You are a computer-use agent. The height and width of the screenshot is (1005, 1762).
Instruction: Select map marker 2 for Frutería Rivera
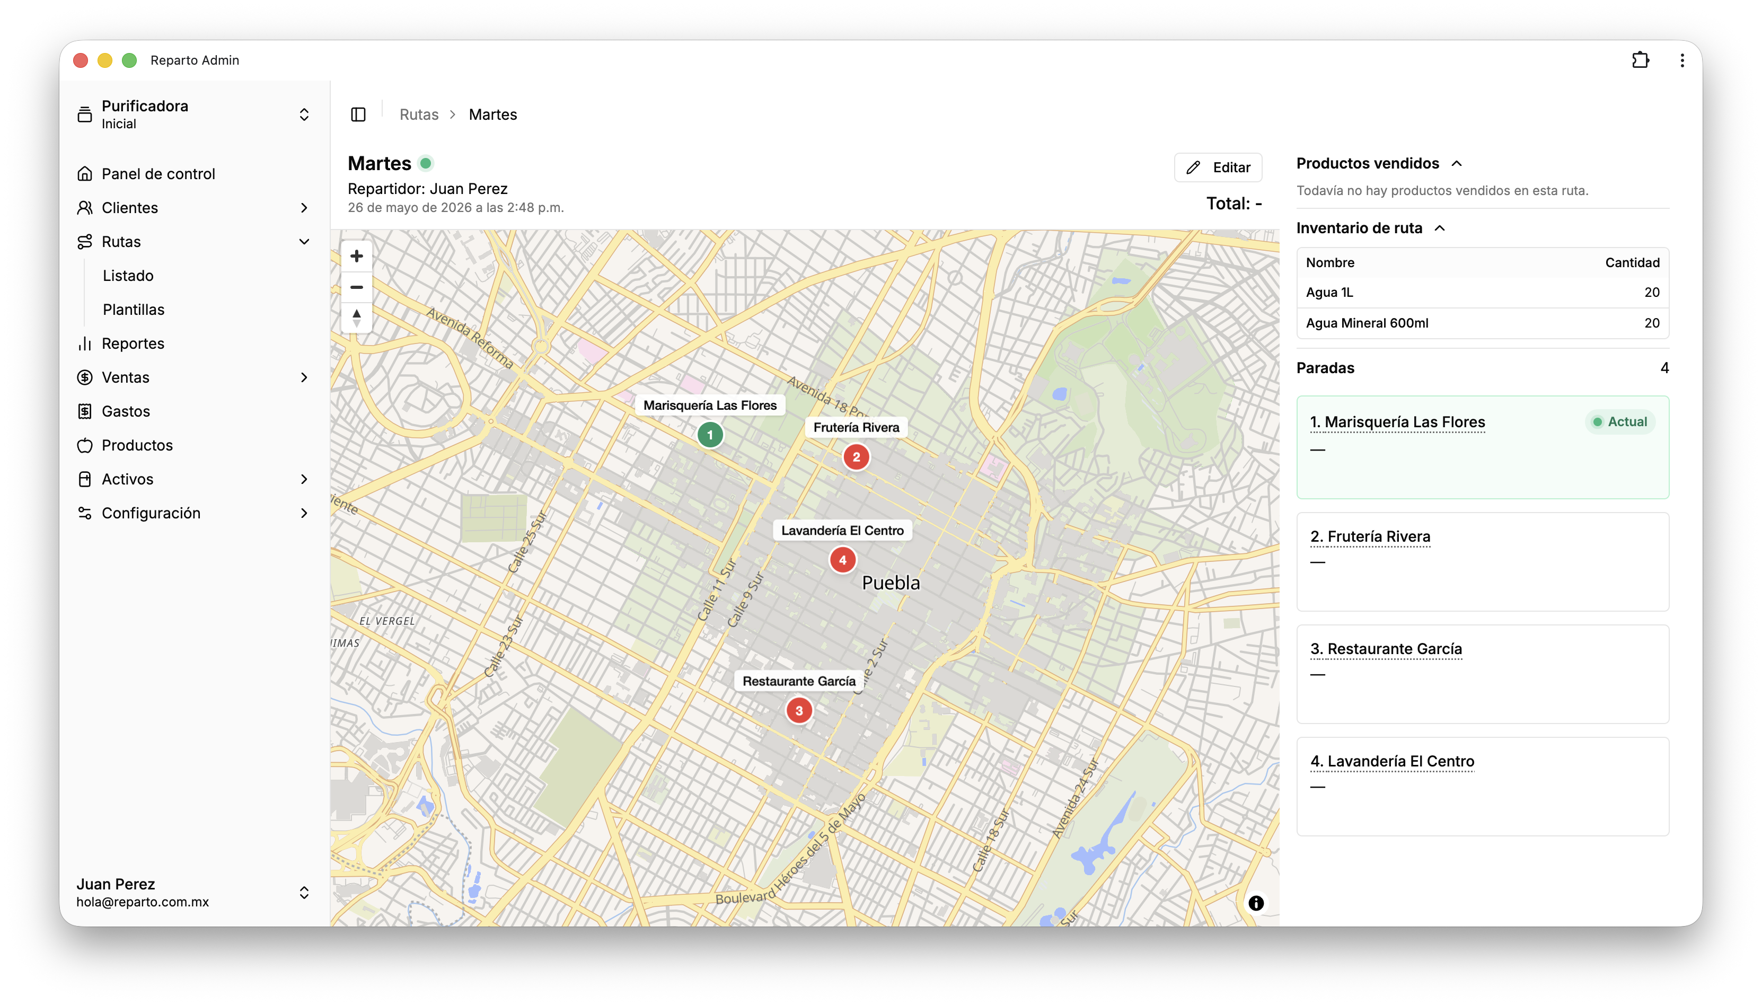tap(856, 457)
